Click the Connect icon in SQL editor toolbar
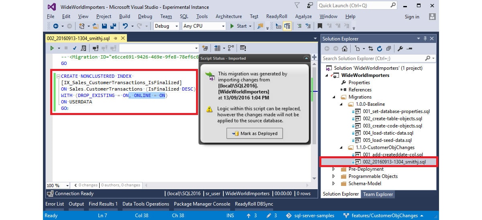482x220 pixels. [x=96, y=48]
